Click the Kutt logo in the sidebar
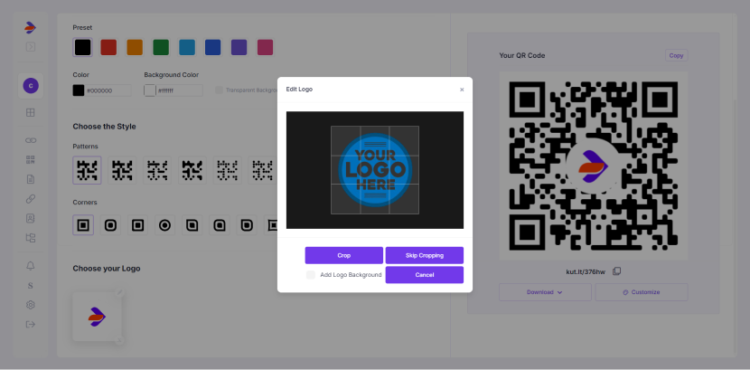 [31, 28]
